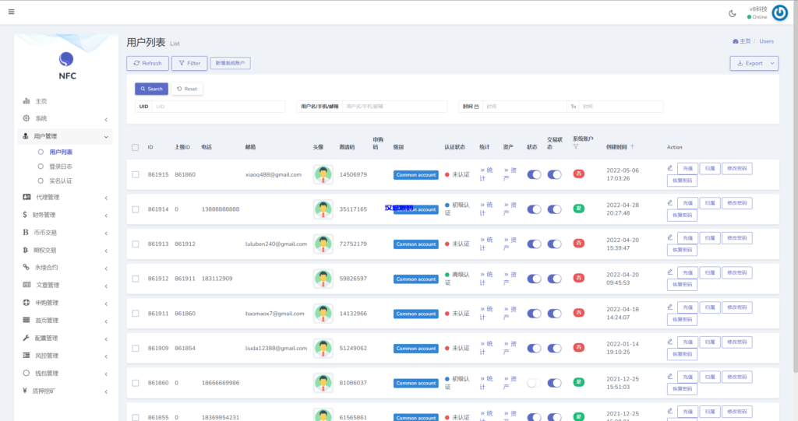The image size is (798, 421).
Task: Open the Export dropdown arrow
Action: pyautogui.click(x=772, y=63)
